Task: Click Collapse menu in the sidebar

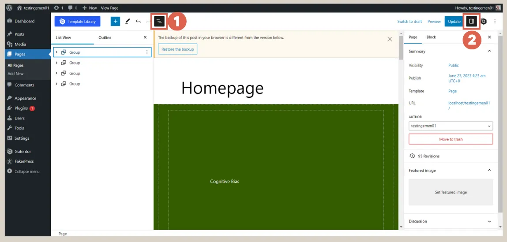Action: (x=28, y=171)
